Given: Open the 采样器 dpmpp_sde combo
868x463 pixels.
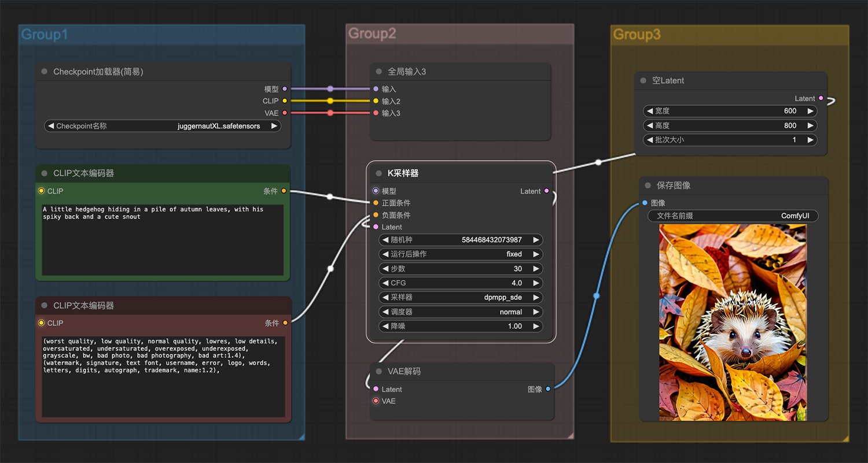Looking at the screenshot, I should 461,298.
